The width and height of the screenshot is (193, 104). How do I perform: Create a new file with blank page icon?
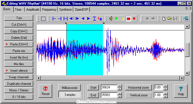tap(164, 19)
